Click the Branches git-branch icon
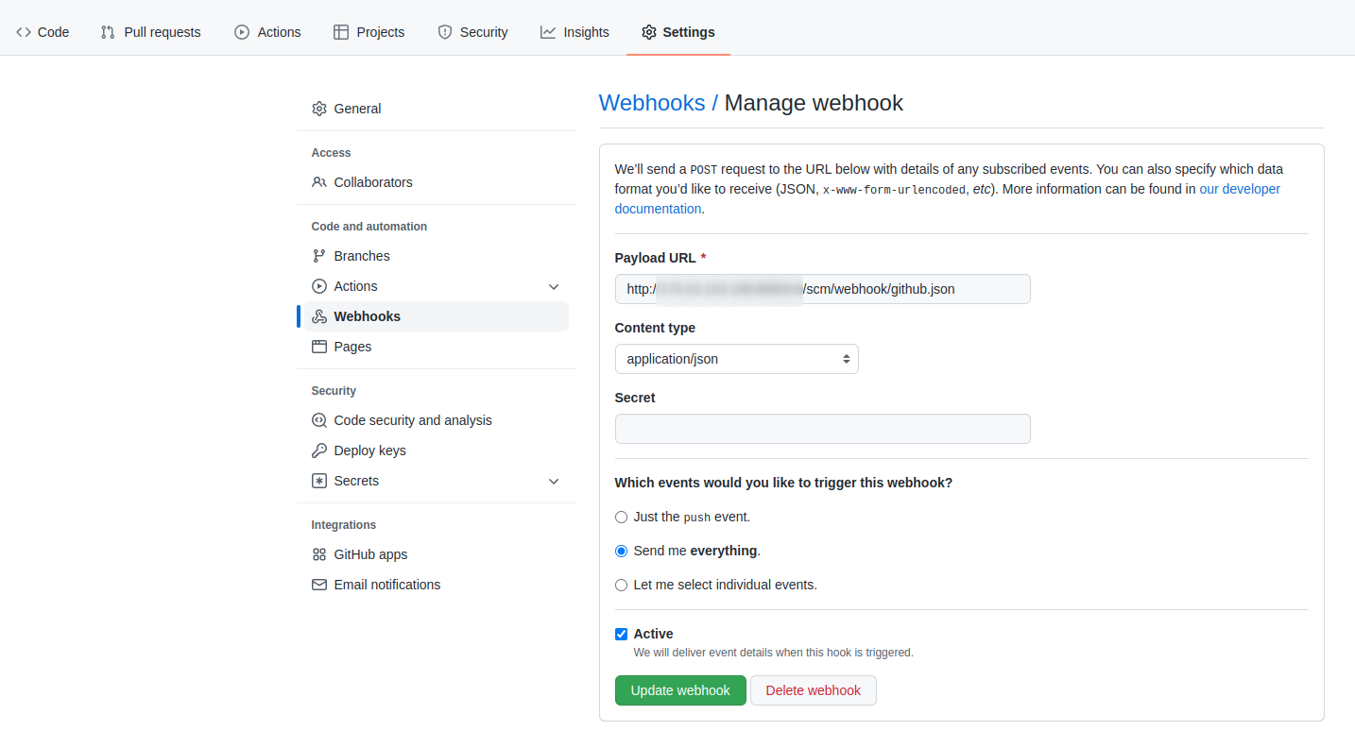1355x731 pixels. (x=319, y=256)
